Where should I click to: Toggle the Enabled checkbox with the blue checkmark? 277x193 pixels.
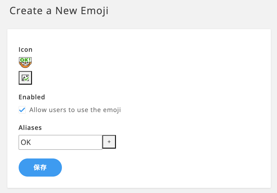click(x=22, y=110)
